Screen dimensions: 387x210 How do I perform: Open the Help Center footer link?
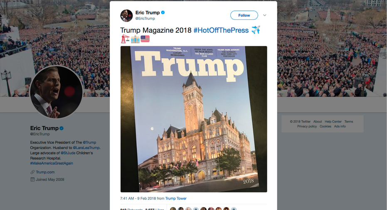(333, 122)
